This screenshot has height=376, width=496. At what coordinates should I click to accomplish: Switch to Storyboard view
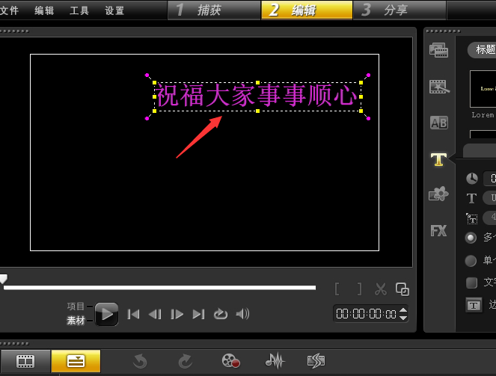pyautogui.click(x=25, y=361)
